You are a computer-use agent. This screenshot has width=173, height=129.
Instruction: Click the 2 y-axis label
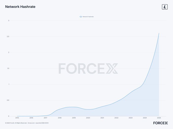click(x=9, y=52)
